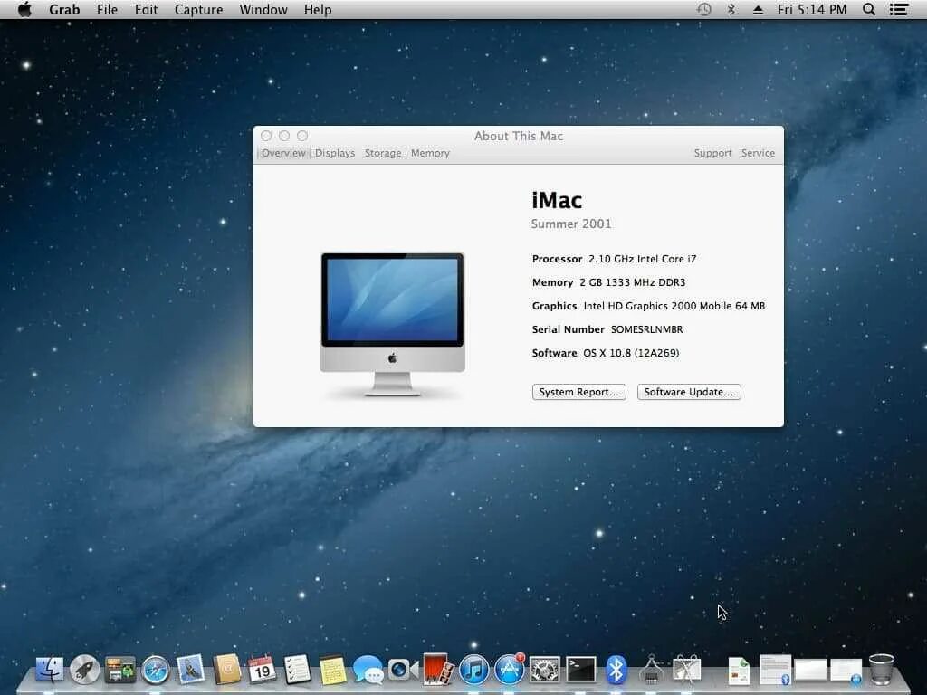Viewport: 927px width, 695px height.
Task: Open the Edit menu
Action: [x=146, y=10]
